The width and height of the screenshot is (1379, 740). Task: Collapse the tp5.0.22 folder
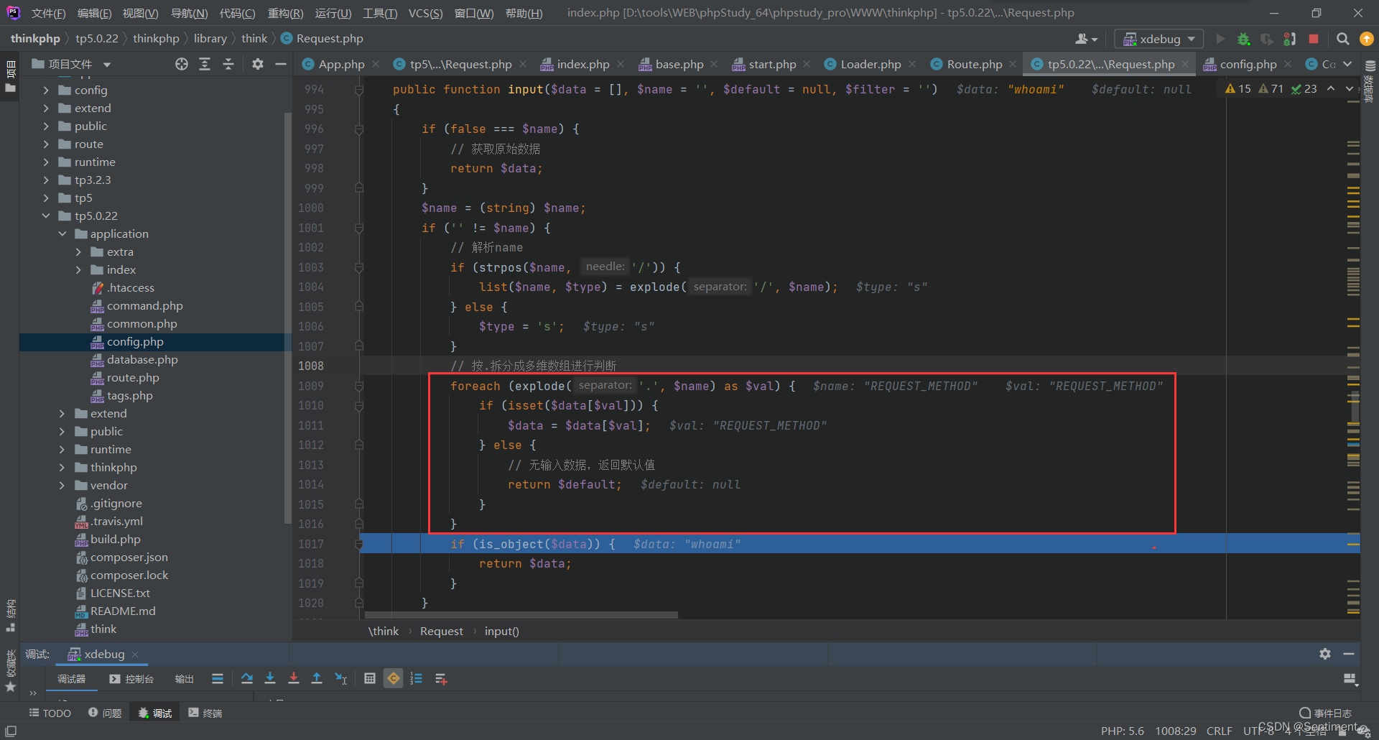[x=46, y=216]
